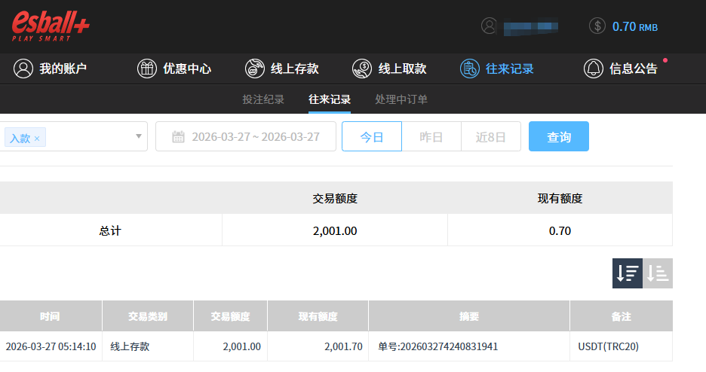Sort records in descending order
Screen dimensions: 706x372
point(627,273)
